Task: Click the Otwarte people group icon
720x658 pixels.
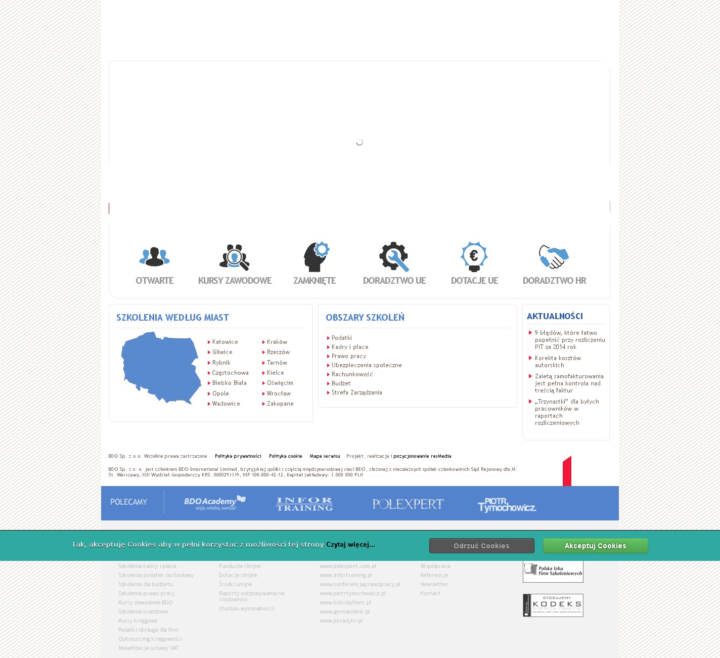Action: [x=154, y=257]
